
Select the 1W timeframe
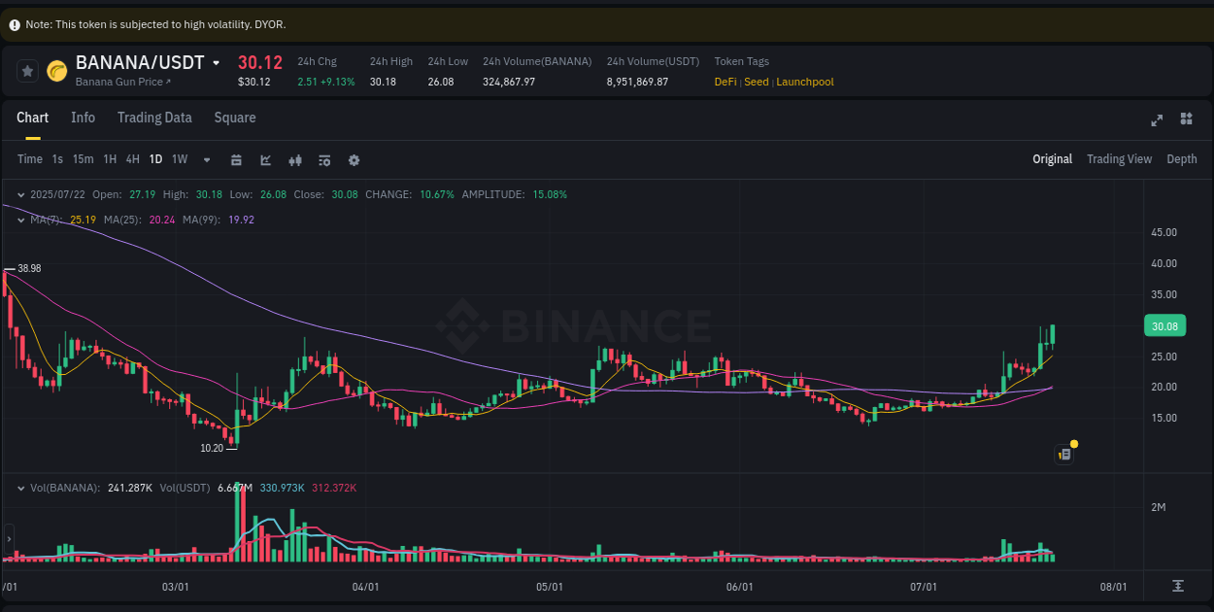coord(179,158)
